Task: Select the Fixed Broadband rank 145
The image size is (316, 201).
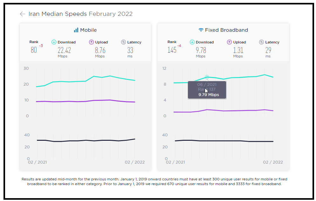Action: pos(172,50)
